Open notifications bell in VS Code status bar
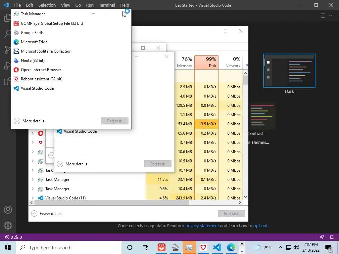This screenshot has width=339, height=254. click(x=332, y=237)
